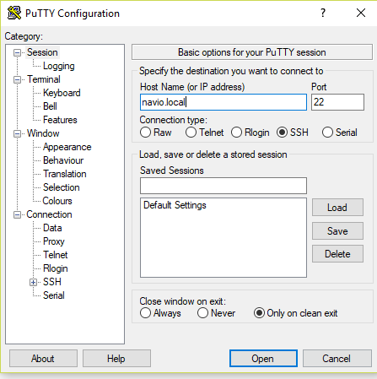Go to the Proxy settings
The image size is (377, 379).
(54, 241)
